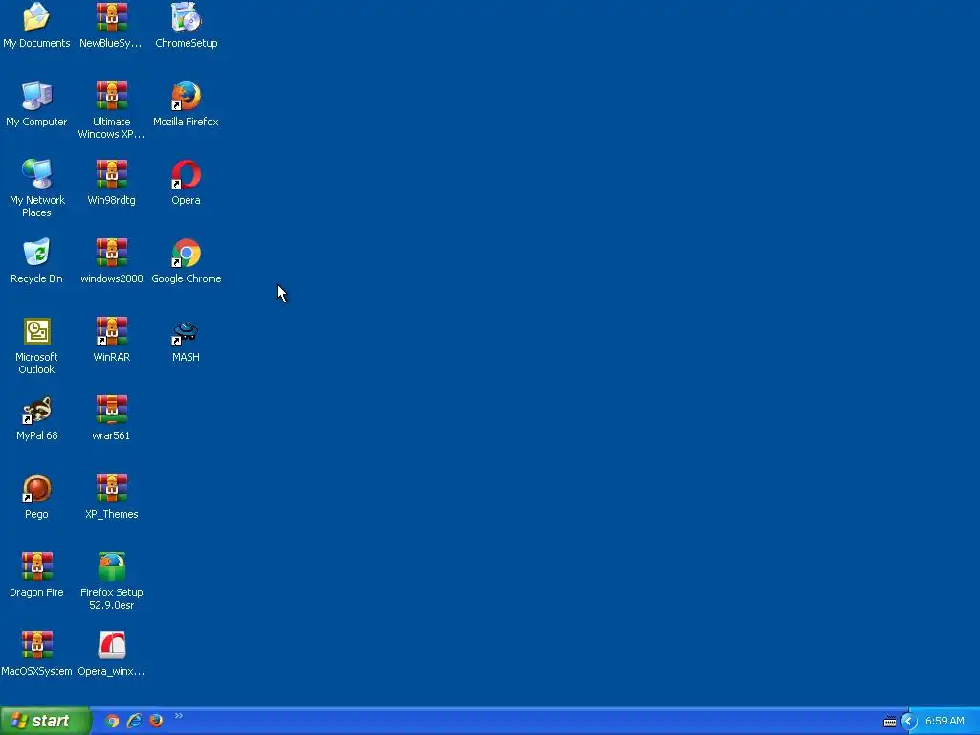Image resolution: width=980 pixels, height=735 pixels.
Task: Expand the Quick Launch overflow chevron
Action: [x=178, y=716]
